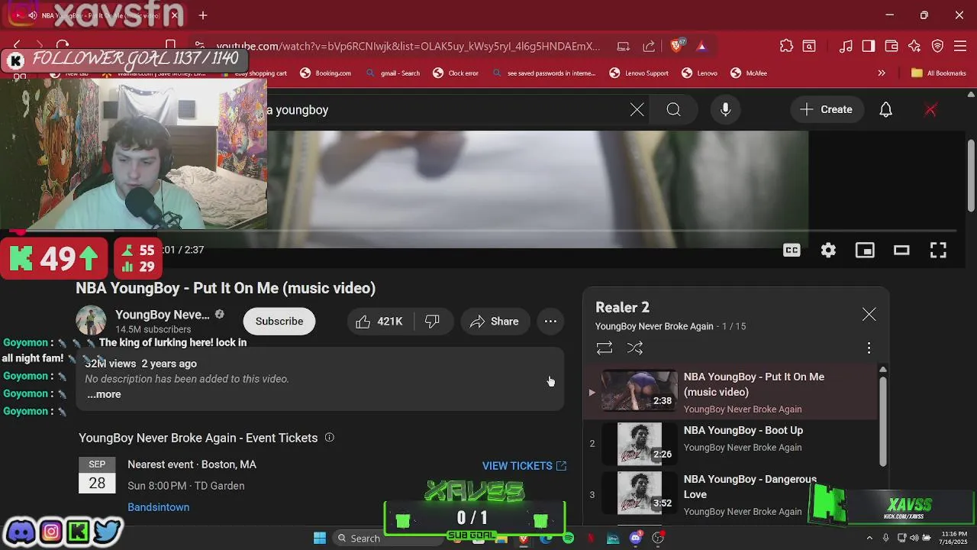The image size is (977, 550).
Task: Open the browser hamburger menu
Action: [x=961, y=46]
